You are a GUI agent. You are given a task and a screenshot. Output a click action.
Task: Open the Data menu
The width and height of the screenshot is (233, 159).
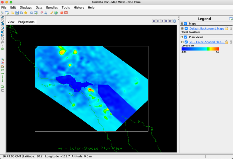(x=39, y=8)
